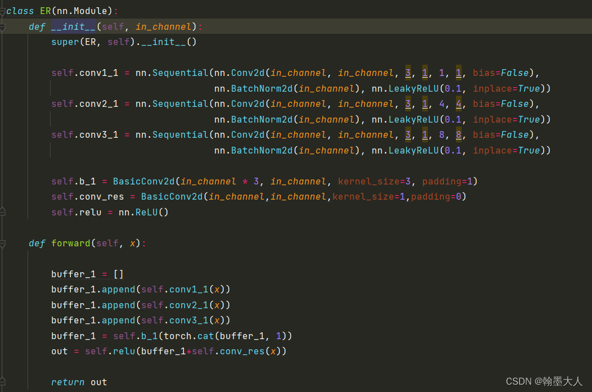This screenshot has width=592, height=392.
Task: Click the 'super' call
Action: click(x=65, y=42)
